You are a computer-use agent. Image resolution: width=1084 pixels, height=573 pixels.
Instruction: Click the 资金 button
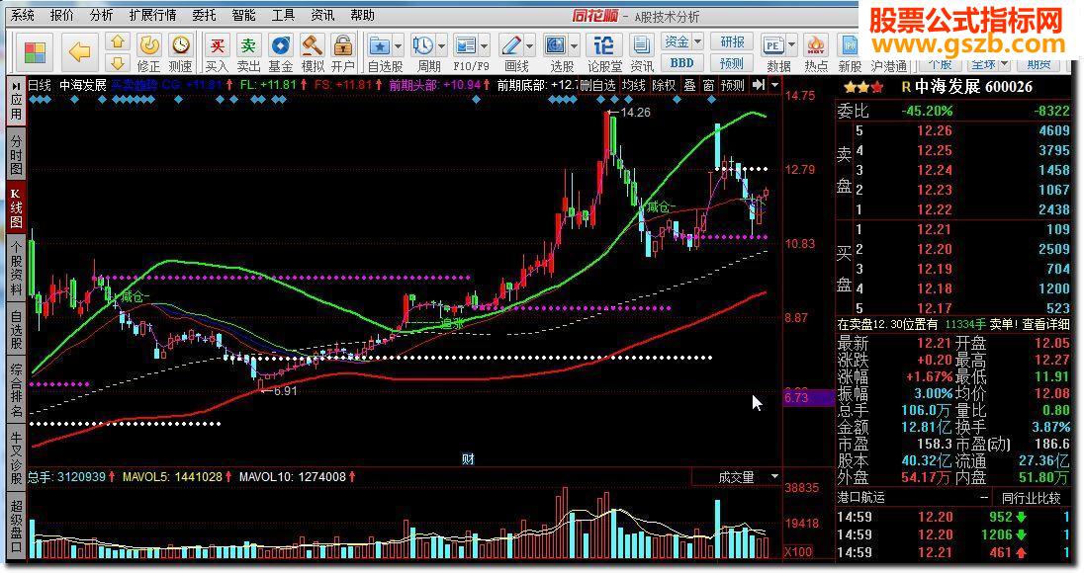pos(677,41)
